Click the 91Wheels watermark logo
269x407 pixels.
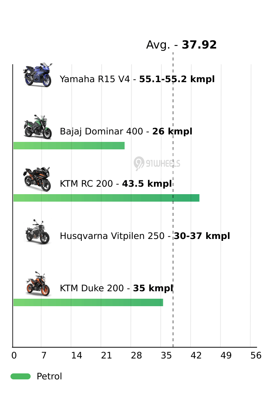pyautogui.click(x=157, y=163)
